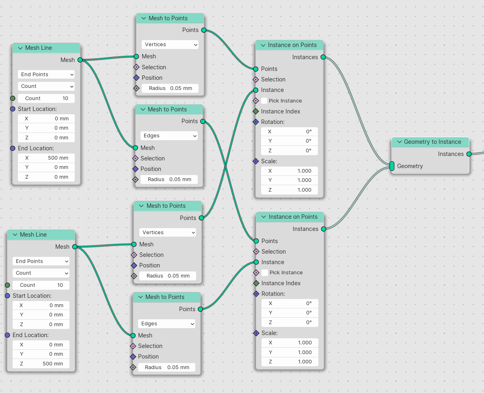Click Instances output socket on lower Instance on Points node

click(x=324, y=229)
